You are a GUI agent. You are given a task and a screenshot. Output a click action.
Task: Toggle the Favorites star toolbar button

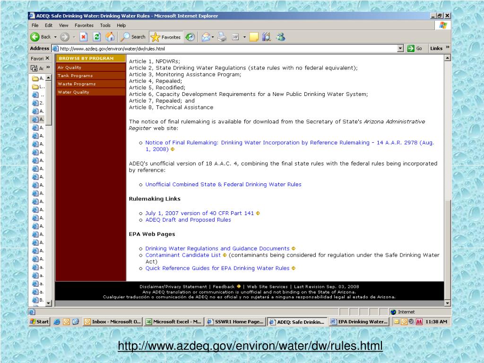pyautogui.click(x=165, y=37)
